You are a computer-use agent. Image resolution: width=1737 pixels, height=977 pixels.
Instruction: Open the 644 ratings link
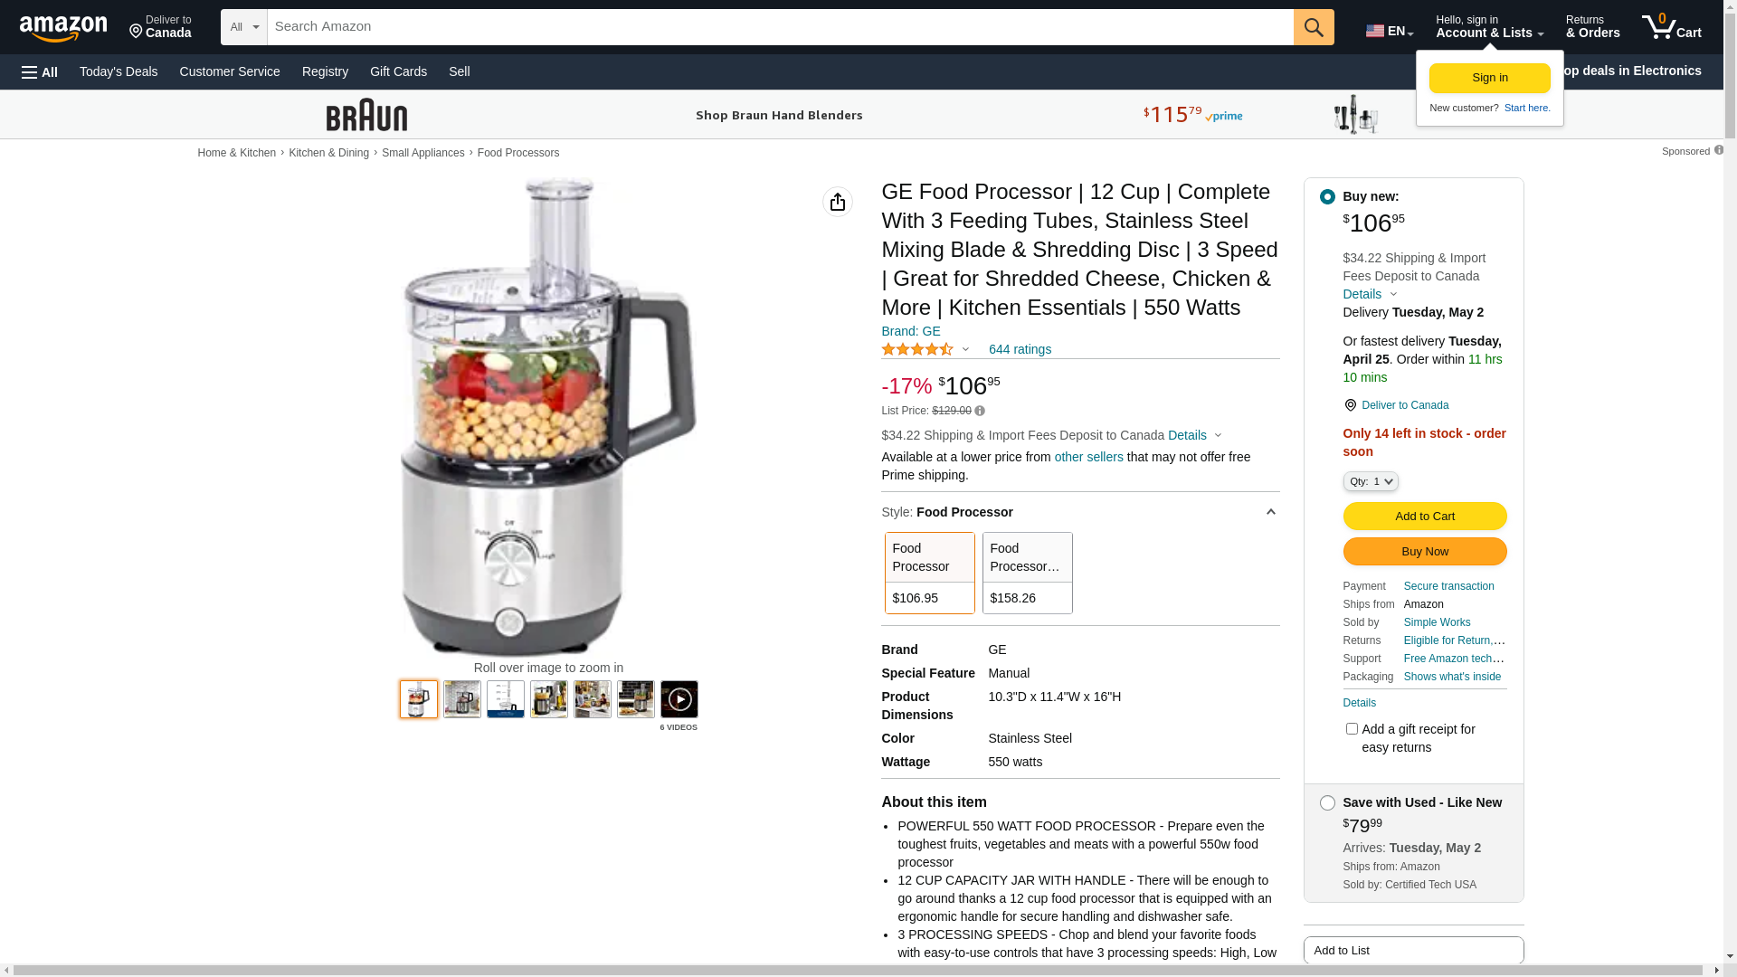(x=1020, y=349)
